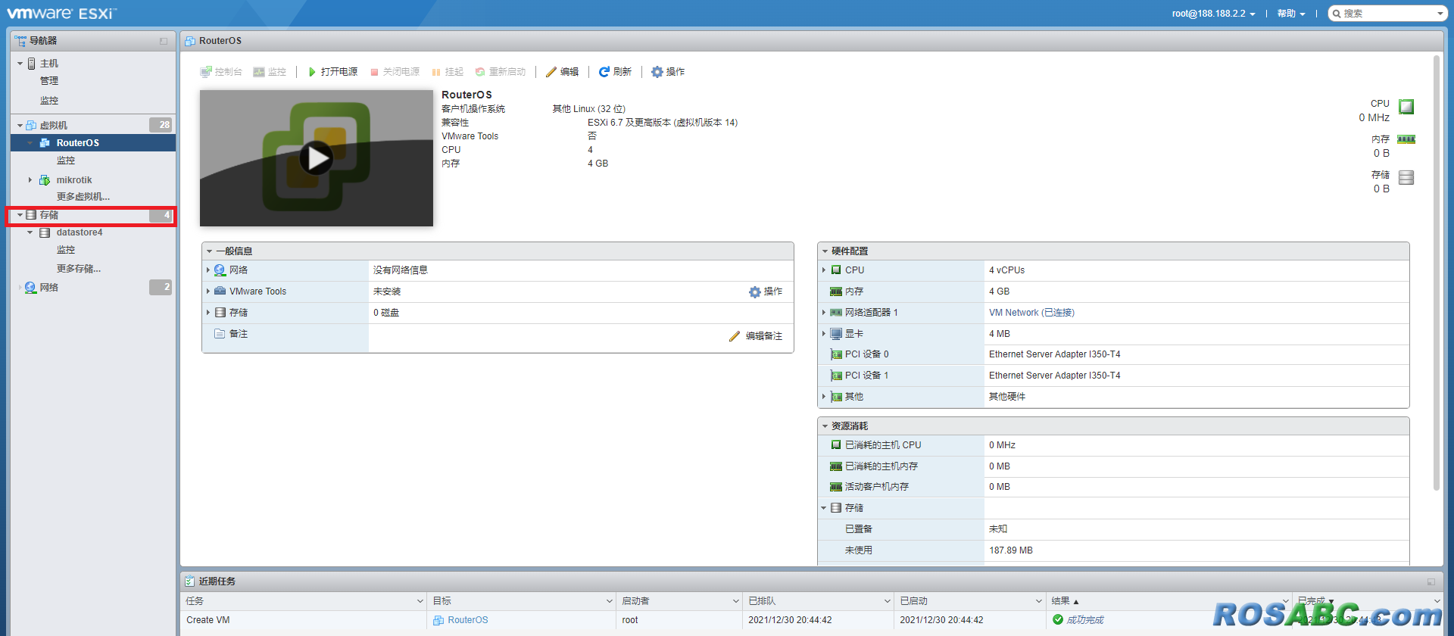Viewport: 1454px width, 636px height.
Task: Open the 编辑 edit settings button
Action: pyautogui.click(x=562, y=72)
